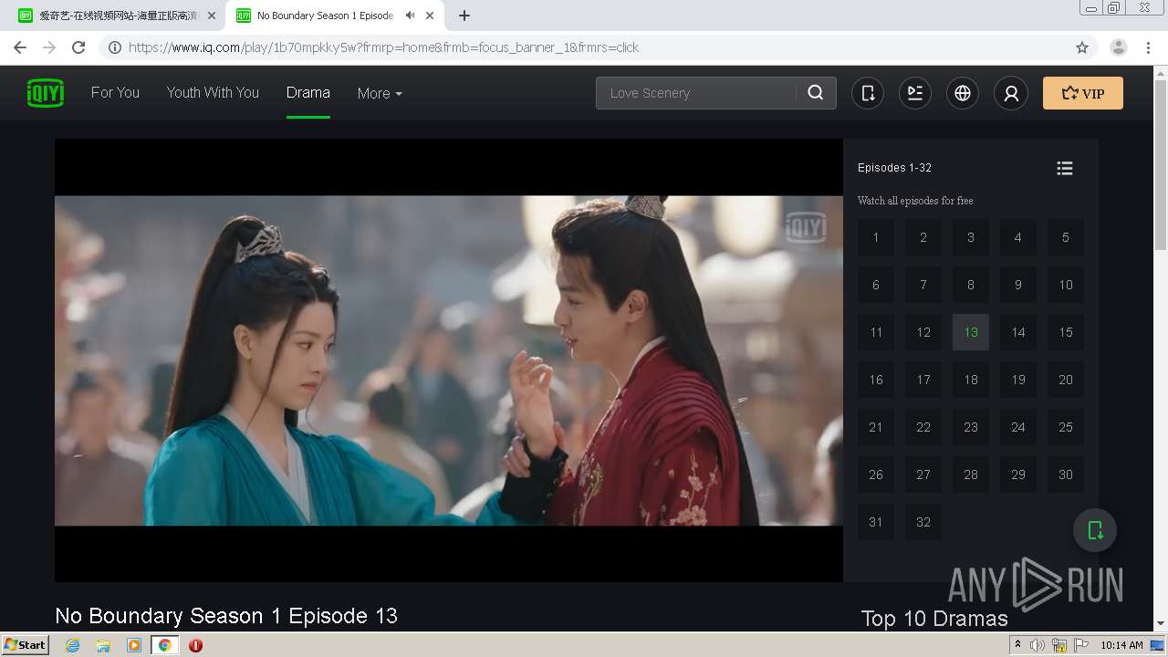Image resolution: width=1168 pixels, height=657 pixels.
Task: Open the volume icon in system tray
Action: pos(1038,645)
